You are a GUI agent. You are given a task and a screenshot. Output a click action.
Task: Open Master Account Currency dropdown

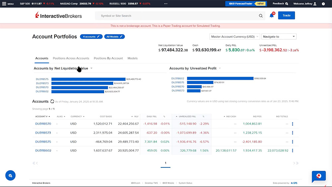pos(235,36)
